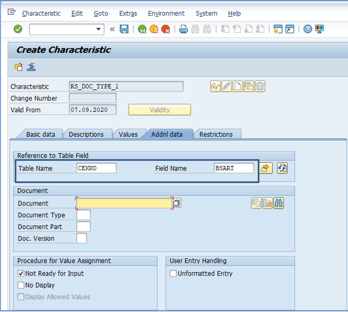The image size is (348, 312).
Task: Open the Help menu
Action: click(x=234, y=13)
